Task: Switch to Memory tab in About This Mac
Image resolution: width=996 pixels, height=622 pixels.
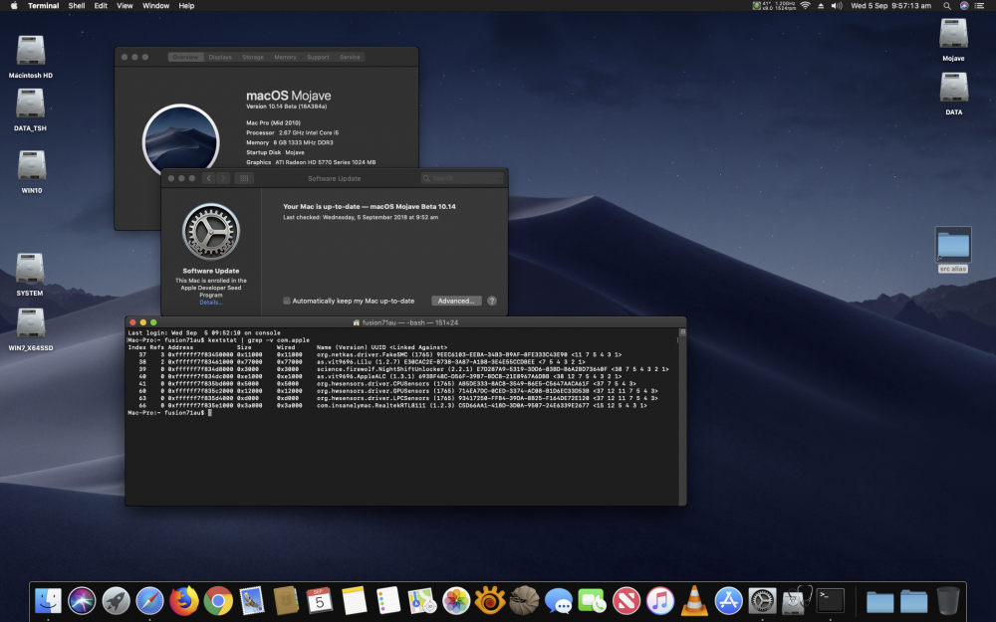Action: click(285, 57)
